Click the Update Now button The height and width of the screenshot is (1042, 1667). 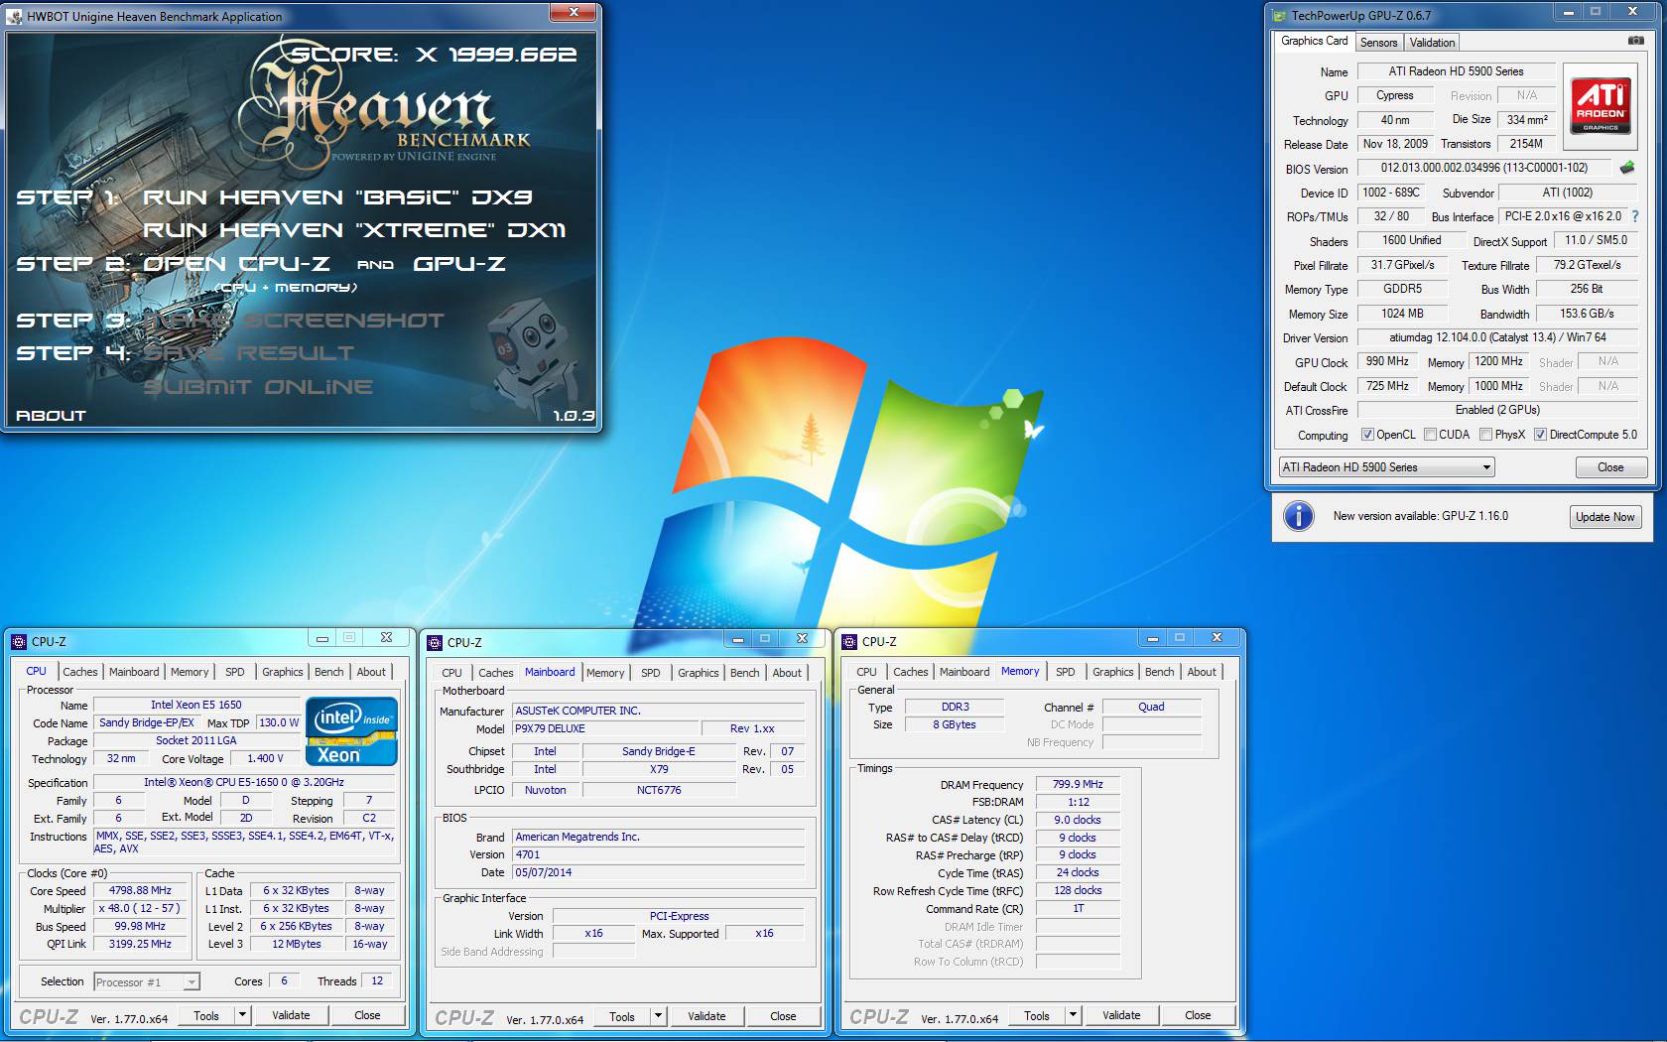(1604, 517)
